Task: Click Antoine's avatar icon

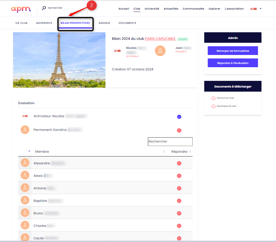Action: click(x=25, y=188)
